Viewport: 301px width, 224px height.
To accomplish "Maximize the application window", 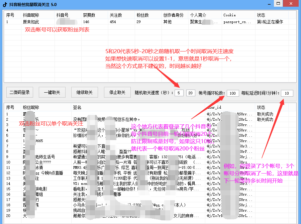I will (278, 4).
